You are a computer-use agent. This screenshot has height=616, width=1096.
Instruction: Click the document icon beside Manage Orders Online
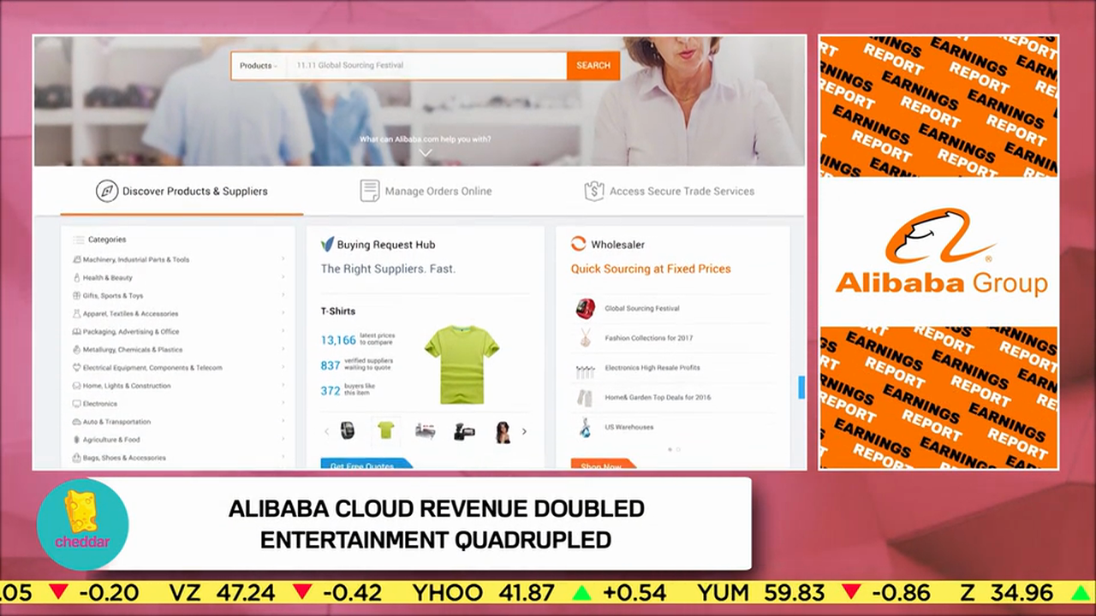[369, 191]
